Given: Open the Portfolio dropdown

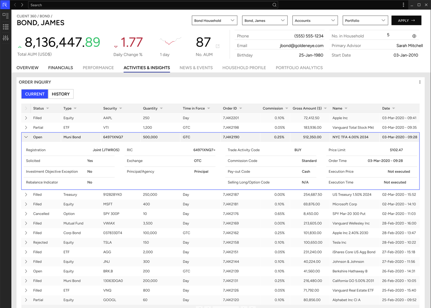Looking at the screenshot, I should tap(365, 21).
